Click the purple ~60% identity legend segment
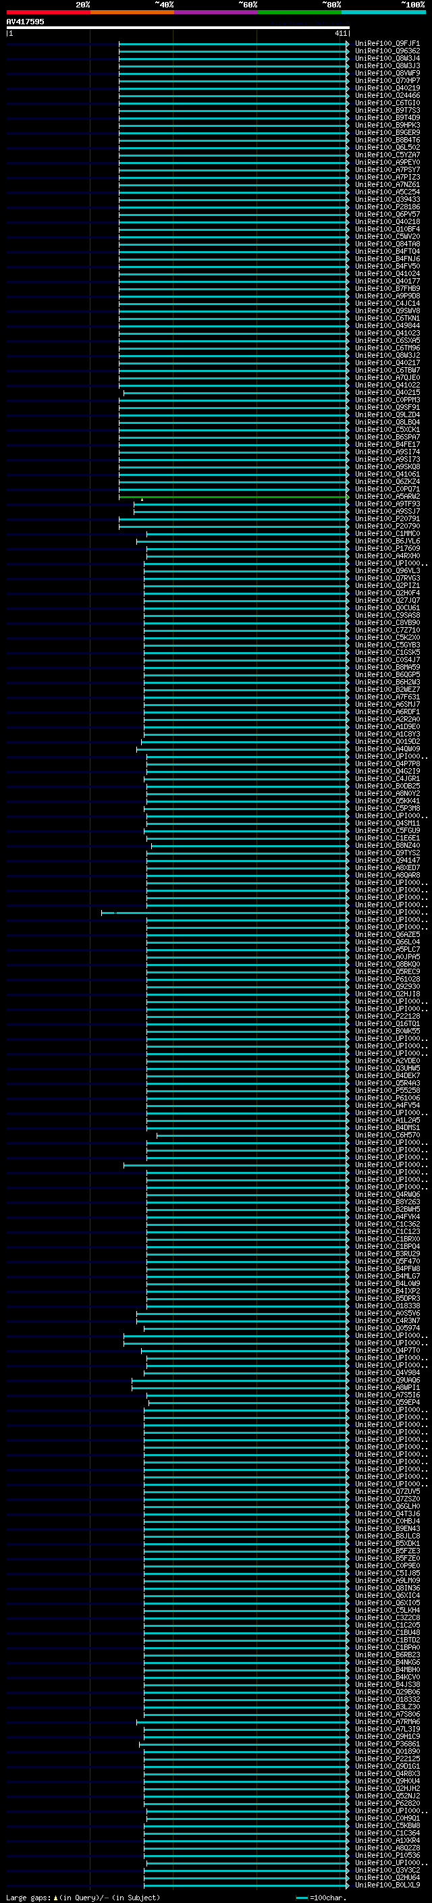This screenshot has width=432, height=1903. [217, 12]
